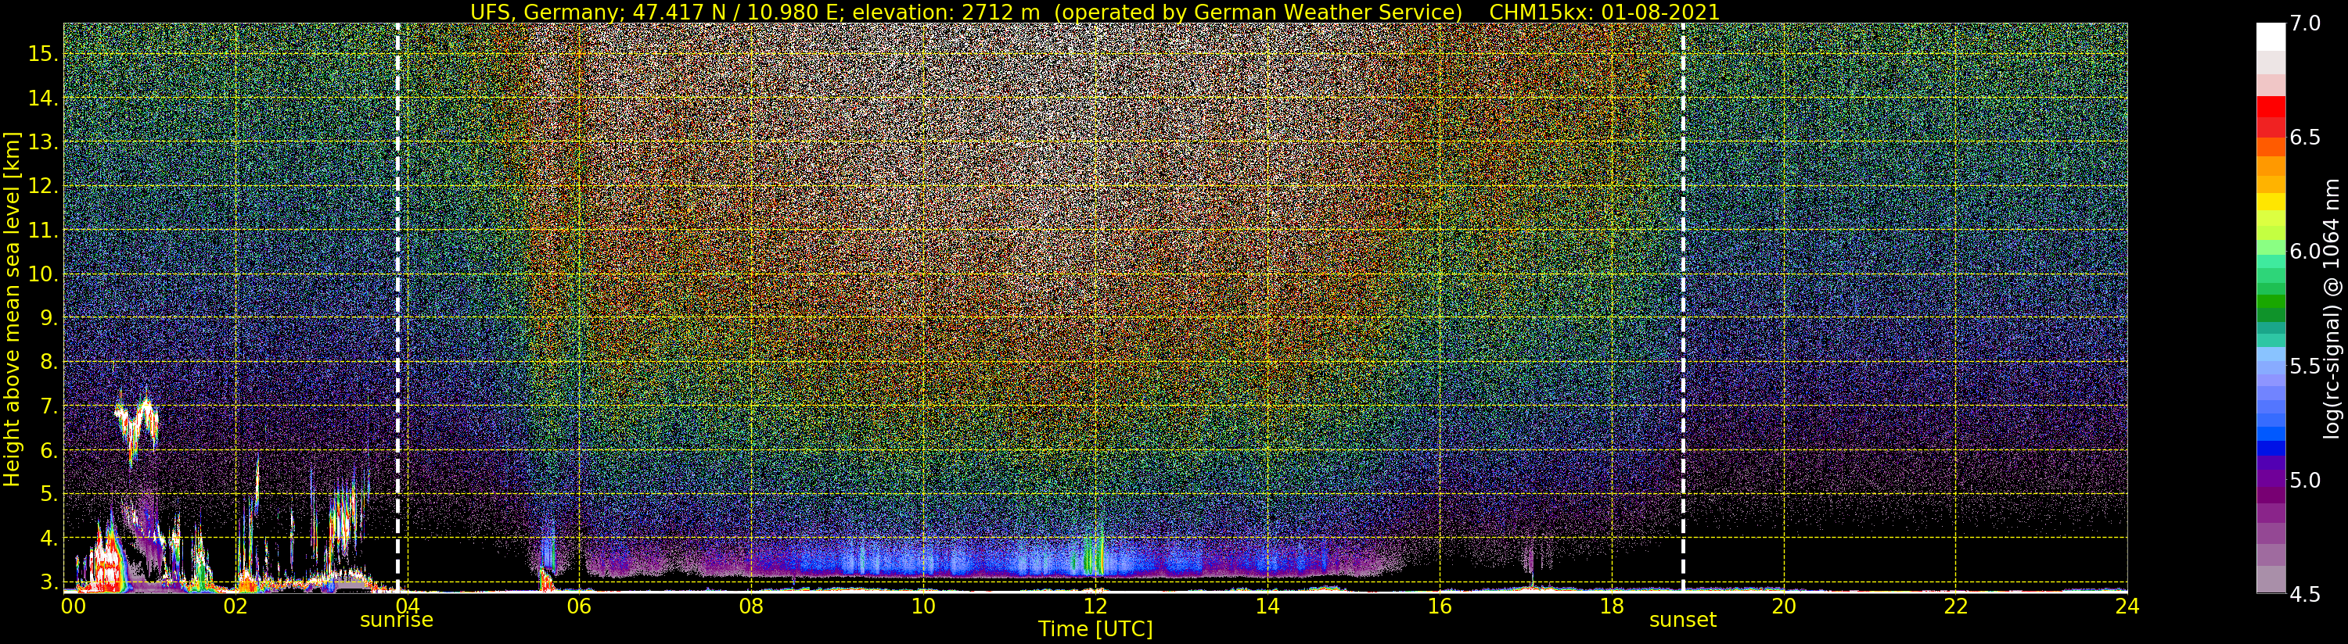This screenshot has width=2348, height=644.
Task: Click the '16' time tick label
Action: point(1440,606)
